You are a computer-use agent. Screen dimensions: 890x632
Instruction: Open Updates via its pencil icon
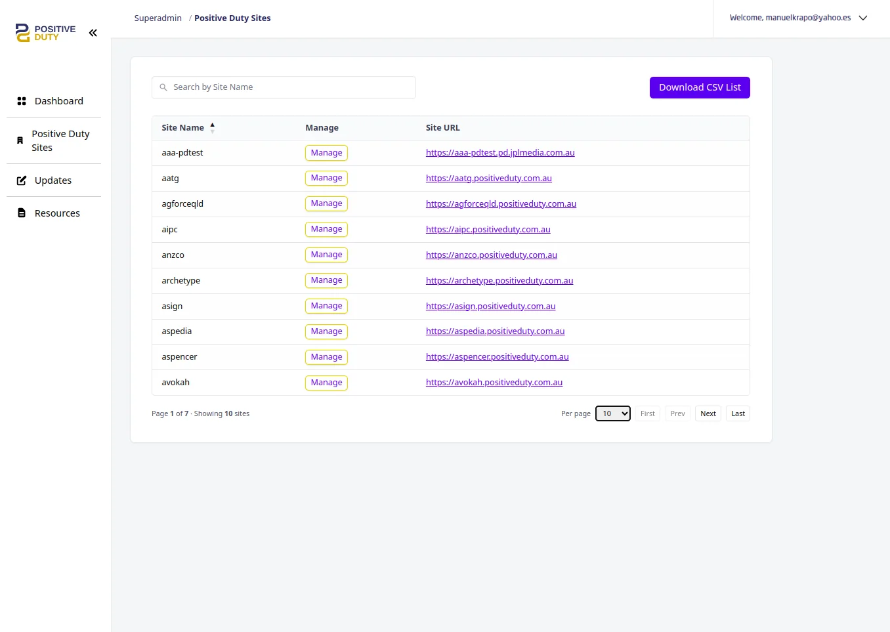(x=20, y=180)
